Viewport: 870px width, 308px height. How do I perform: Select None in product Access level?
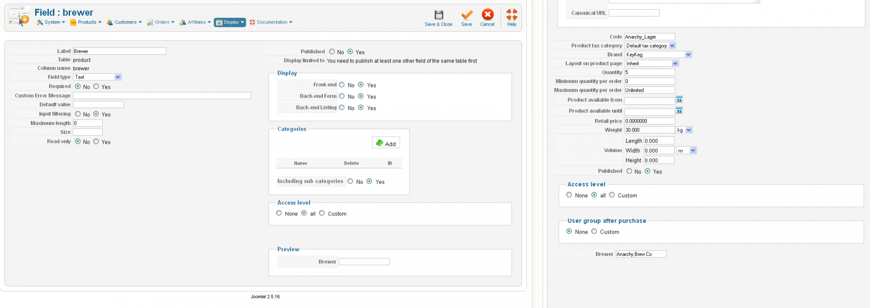coord(569,195)
